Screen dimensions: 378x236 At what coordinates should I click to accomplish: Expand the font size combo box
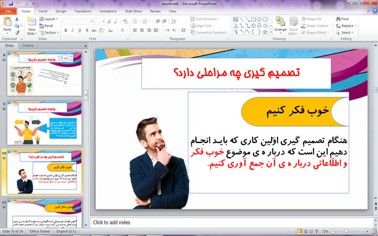click(x=104, y=21)
